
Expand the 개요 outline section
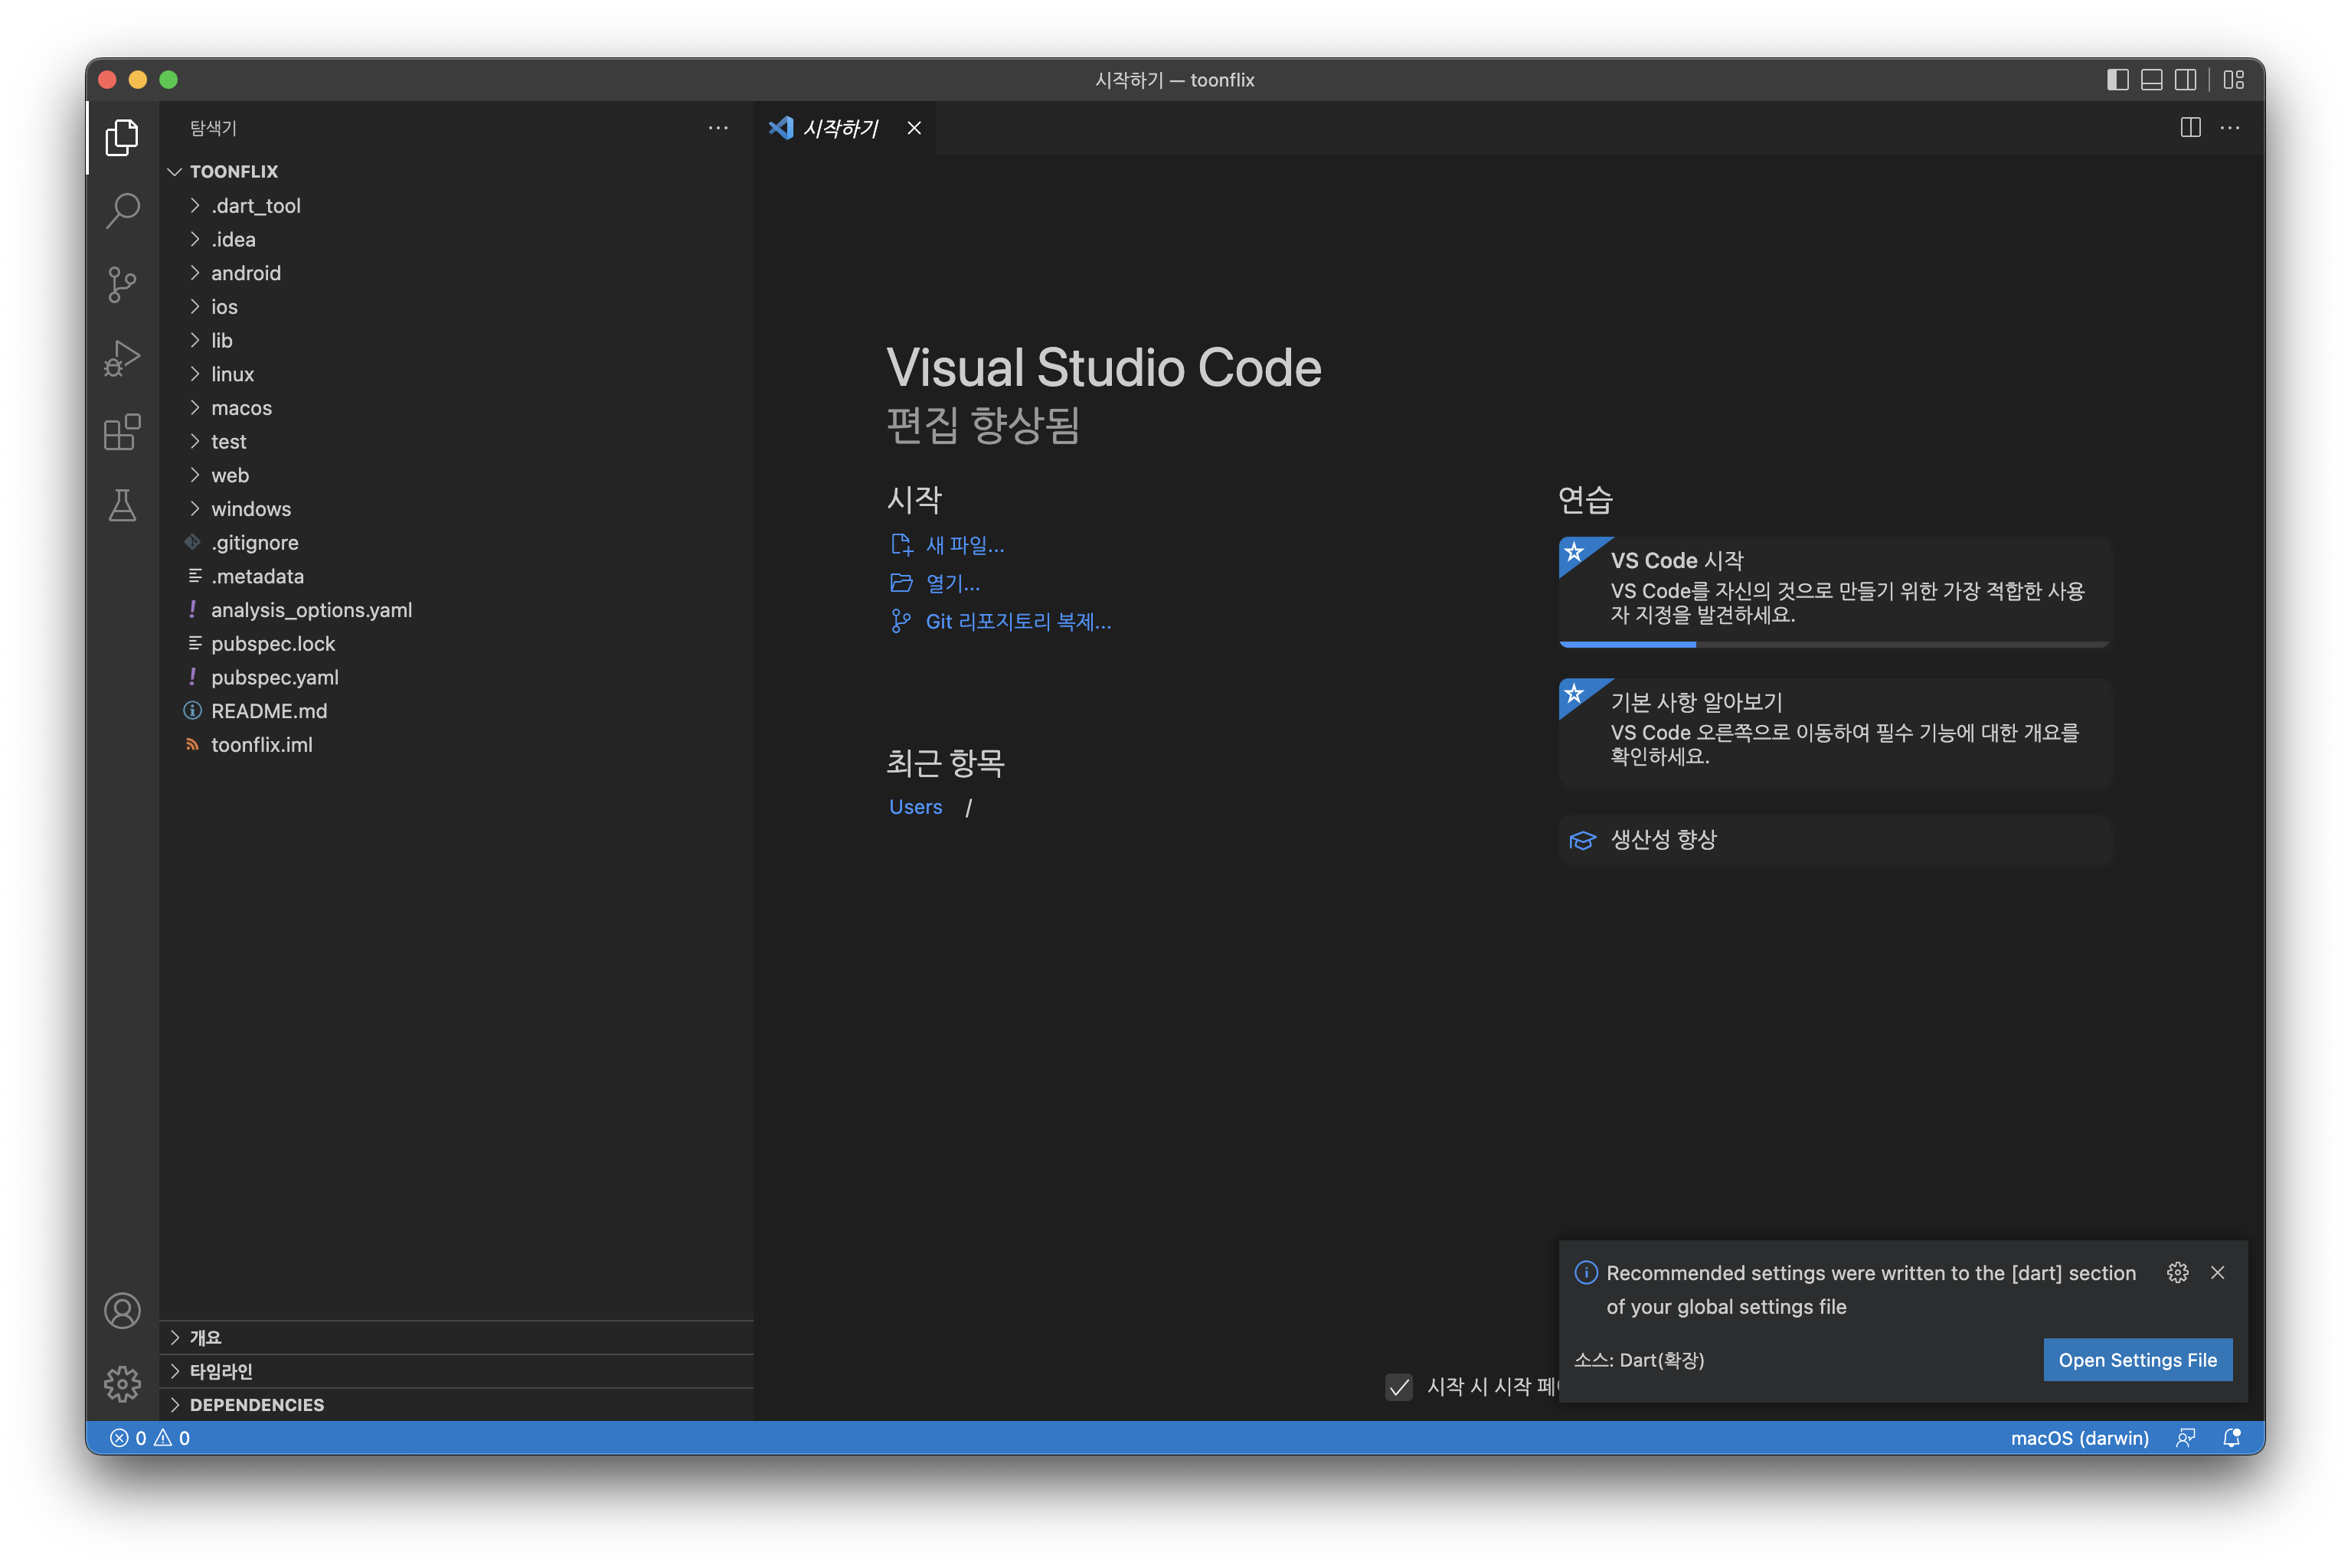pos(456,1337)
